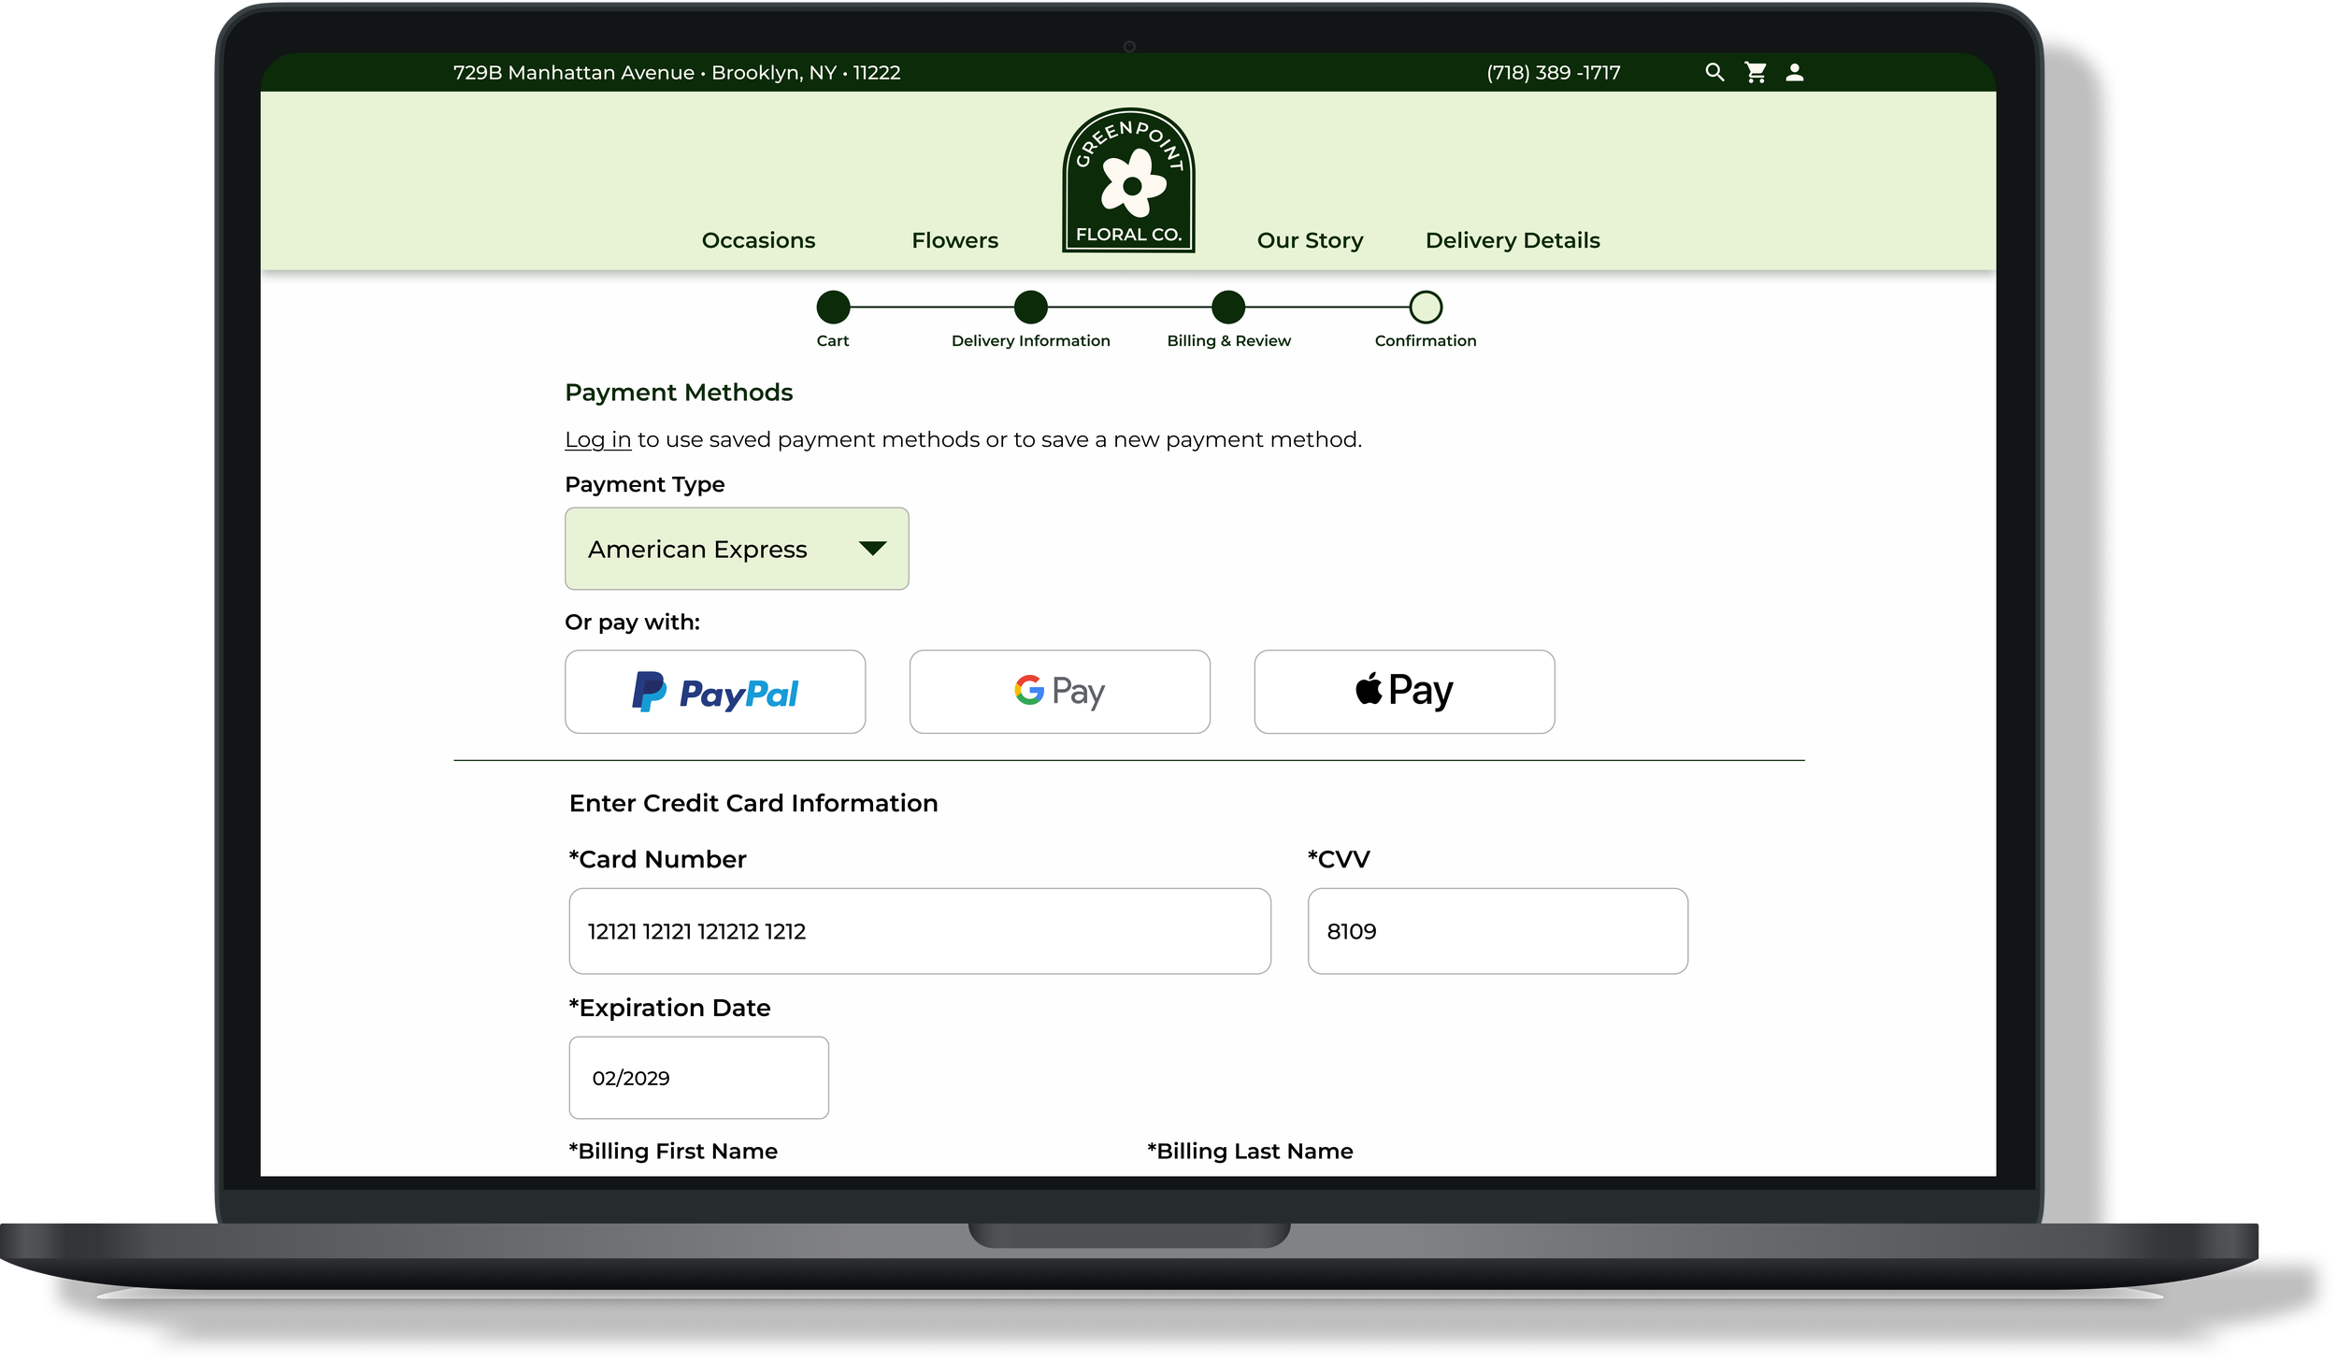
Task: Focus the CVV input field
Action: point(1497,931)
